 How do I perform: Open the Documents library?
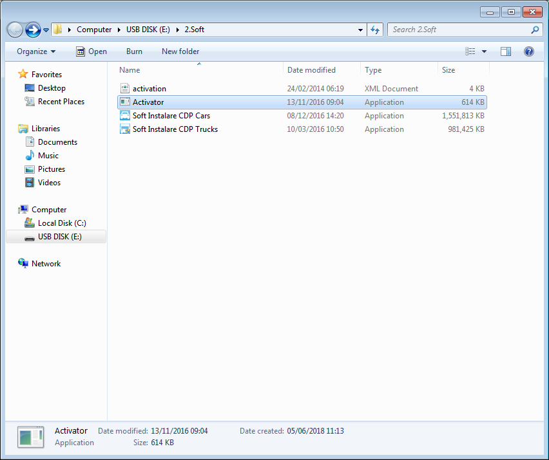point(57,142)
